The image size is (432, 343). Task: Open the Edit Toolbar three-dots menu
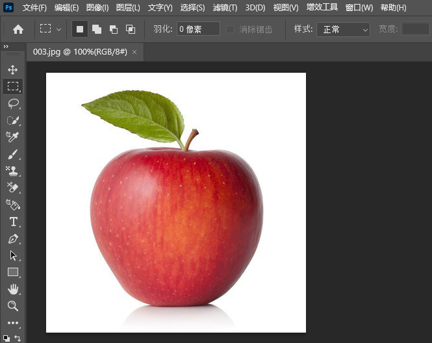point(13,323)
